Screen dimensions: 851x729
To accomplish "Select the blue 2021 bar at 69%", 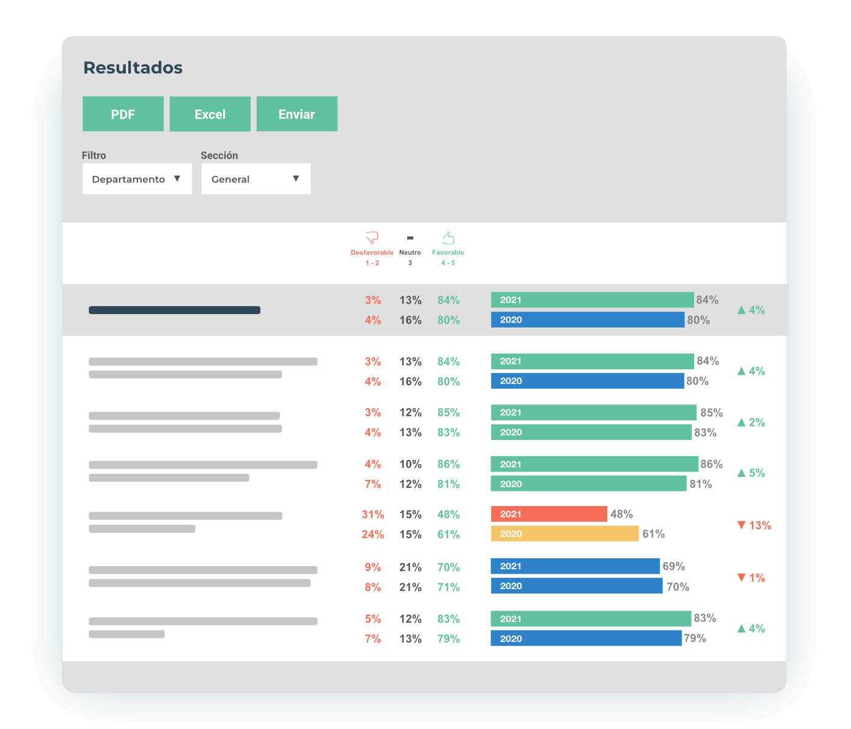I will pos(575,566).
